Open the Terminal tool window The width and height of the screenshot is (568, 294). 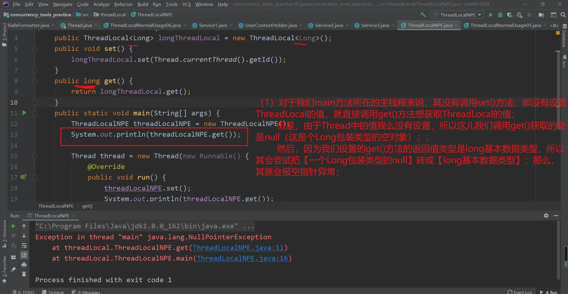point(53,292)
